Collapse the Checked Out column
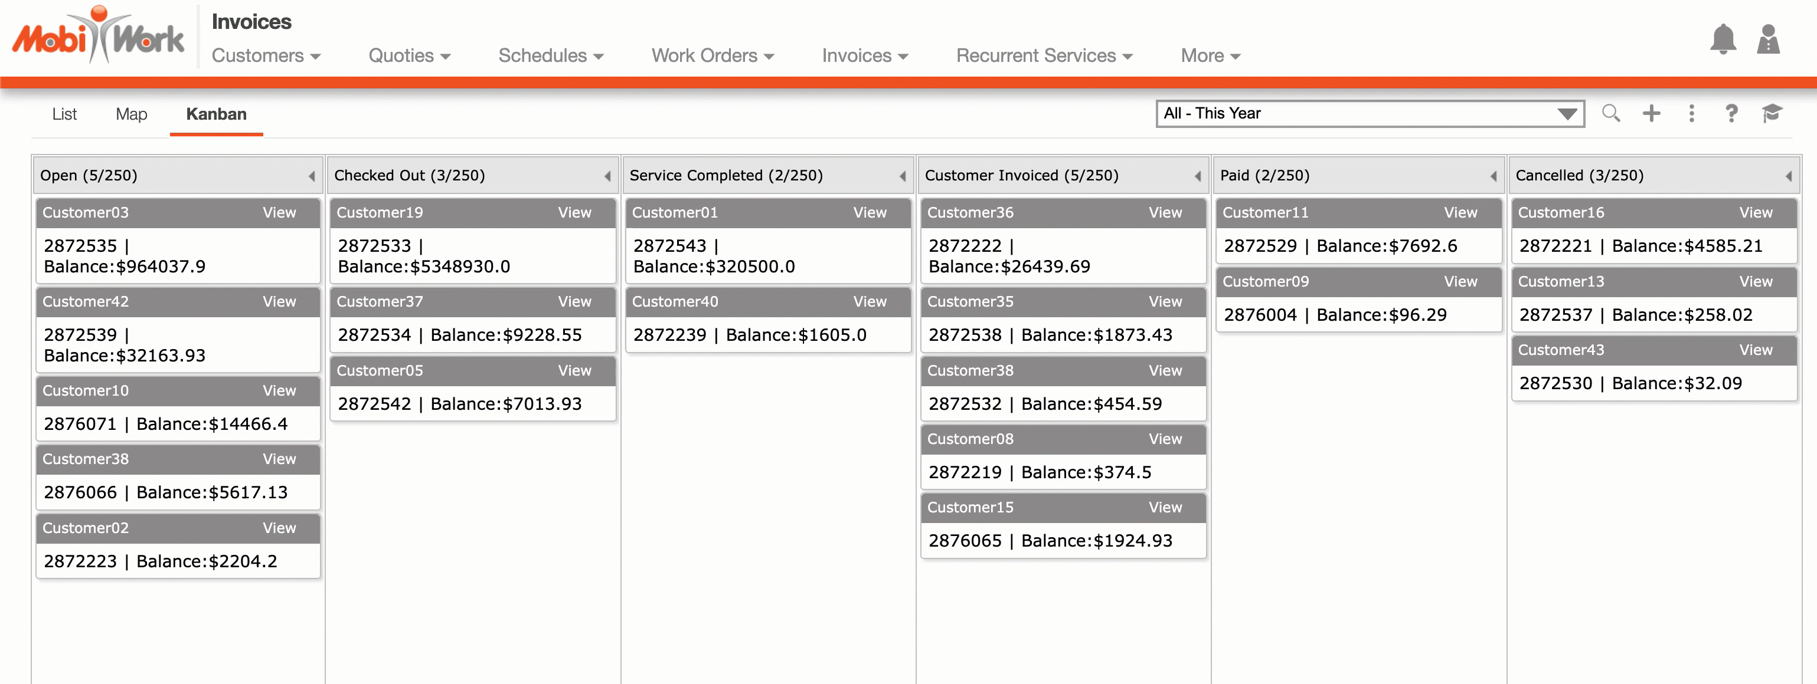Image resolution: width=1817 pixels, height=684 pixels. click(x=607, y=176)
